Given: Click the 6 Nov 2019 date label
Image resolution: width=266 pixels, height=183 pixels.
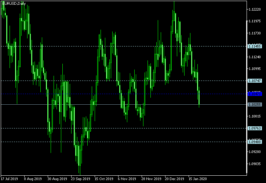Looking at the screenshot, I should (x=127, y=179).
